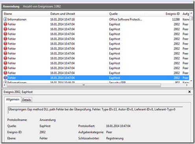The width and height of the screenshot is (195, 144).
Task: Click the Quelle column header in the event list
Action: [126, 14]
